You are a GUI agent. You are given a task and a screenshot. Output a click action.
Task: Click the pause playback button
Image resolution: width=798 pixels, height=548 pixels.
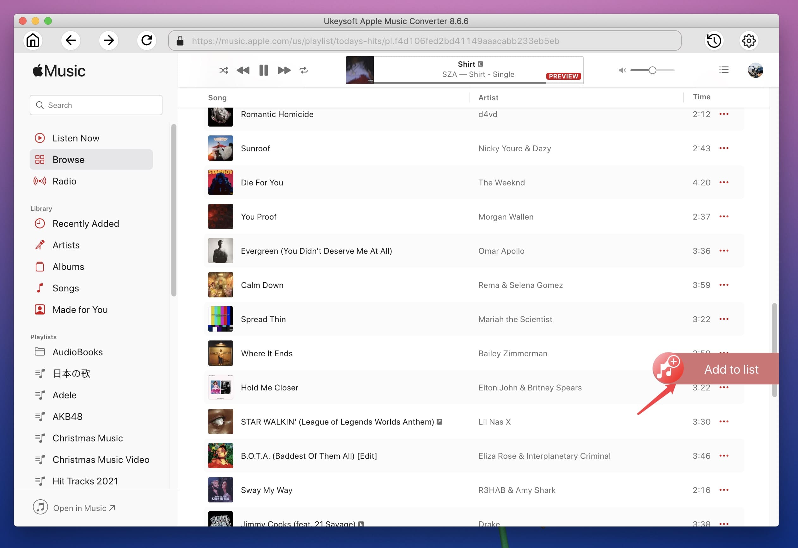264,70
